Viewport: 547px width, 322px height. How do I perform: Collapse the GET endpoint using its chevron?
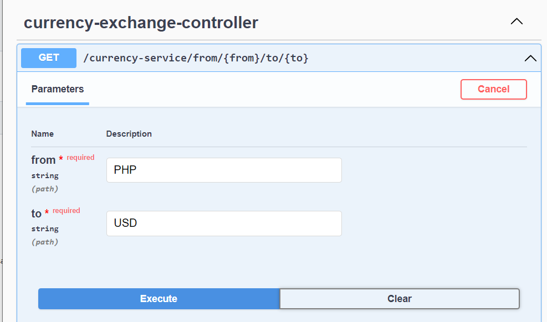click(530, 58)
